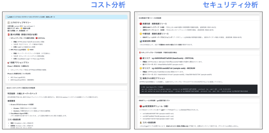Viewport: 269px width, 133px height.
Task: Click the red circle beside gp3変更推奨ボリューム
Action: [x=141, y=106]
